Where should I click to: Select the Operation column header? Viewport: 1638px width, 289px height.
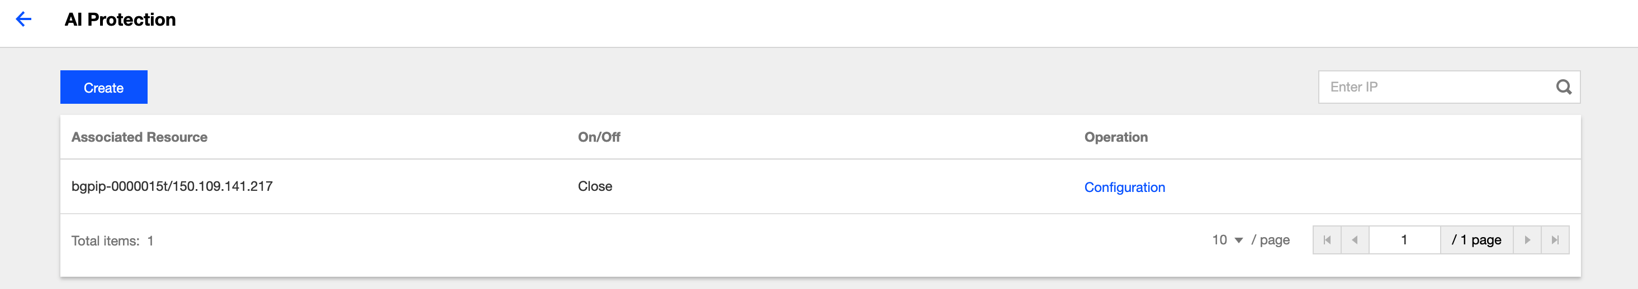tap(1116, 137)
